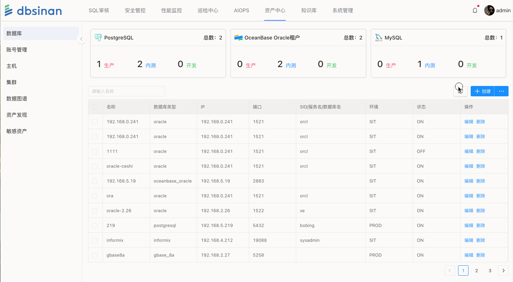Click the OceanBase Oracle租户 card icon
The height and width of the screenshot is (282, 513).
(238, 37)
